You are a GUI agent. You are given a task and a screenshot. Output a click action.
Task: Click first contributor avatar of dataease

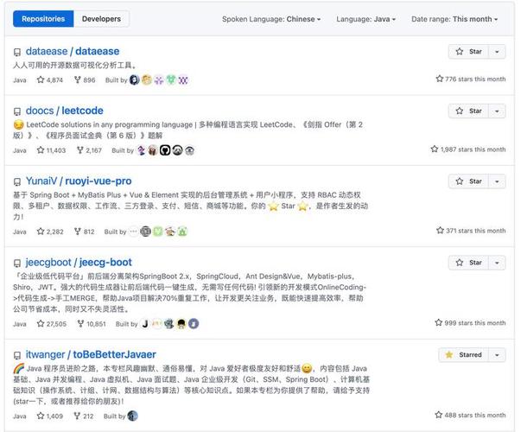(x=134, y=79)
